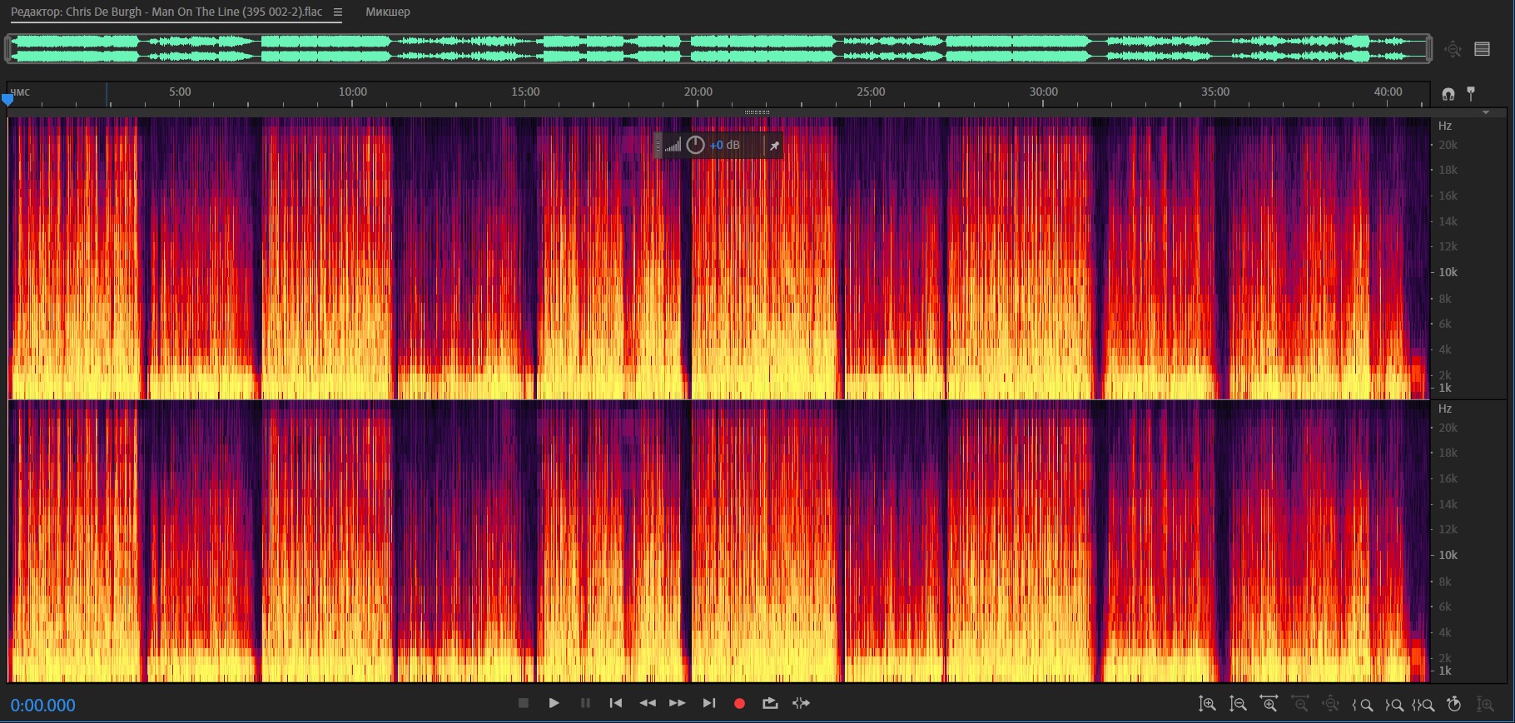Expand the spectral display options arrow

1486,112
